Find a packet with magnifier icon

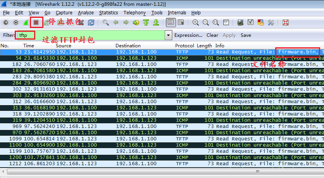(x=105, y=22)
